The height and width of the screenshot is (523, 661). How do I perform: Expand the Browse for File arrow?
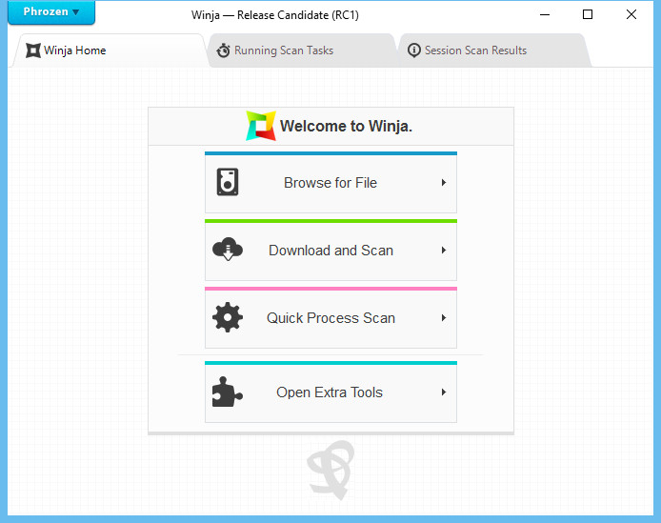click(x=444, y=183)
